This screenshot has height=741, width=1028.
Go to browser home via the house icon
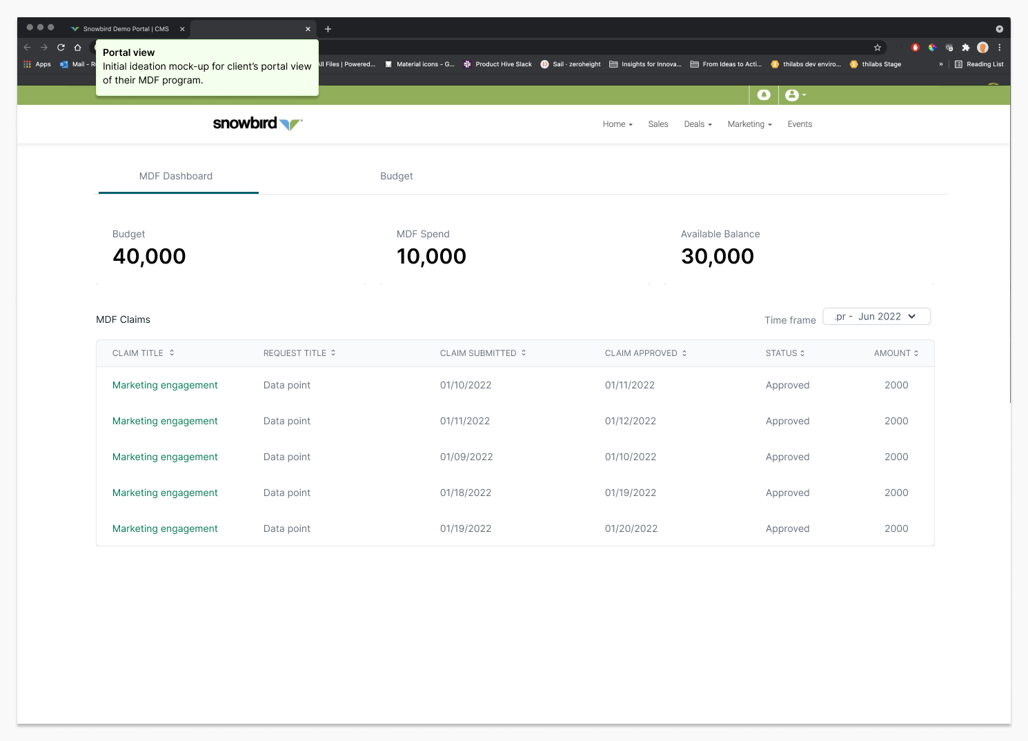pyautogui.click(x=78, y=48)
